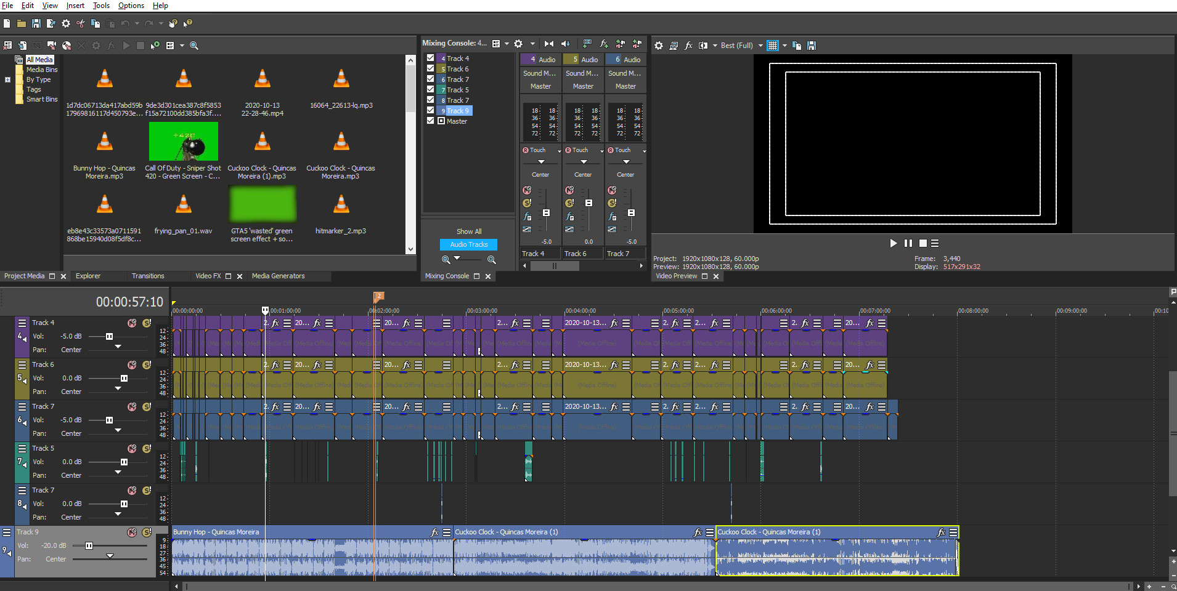
Task: Toggle Split Screen View in Video Preview
Action: pyautogui.click(x=703, y=46)
